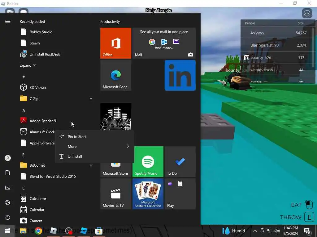Viewport: 317px width, 237px height.
Task: Expand the BitComet folder chevron
Action: tap(91, 165)
